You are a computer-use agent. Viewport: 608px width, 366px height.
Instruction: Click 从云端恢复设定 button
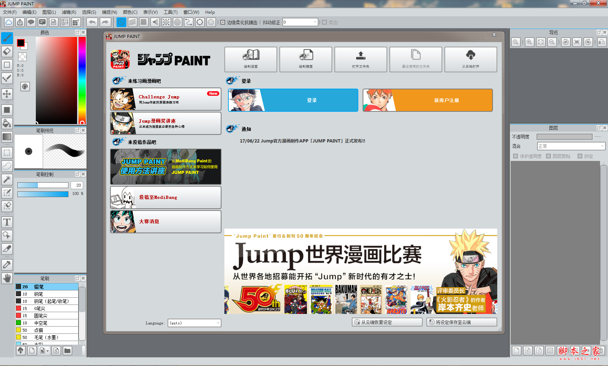click(387, 322)
